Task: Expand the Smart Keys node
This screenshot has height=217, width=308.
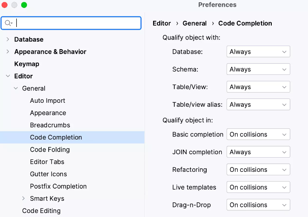Action: click(23, 198)
